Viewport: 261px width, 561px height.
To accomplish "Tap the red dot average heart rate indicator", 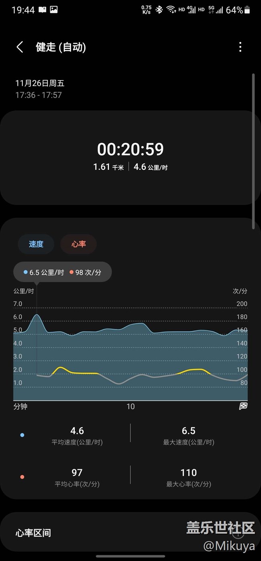I will coord(22,477).
